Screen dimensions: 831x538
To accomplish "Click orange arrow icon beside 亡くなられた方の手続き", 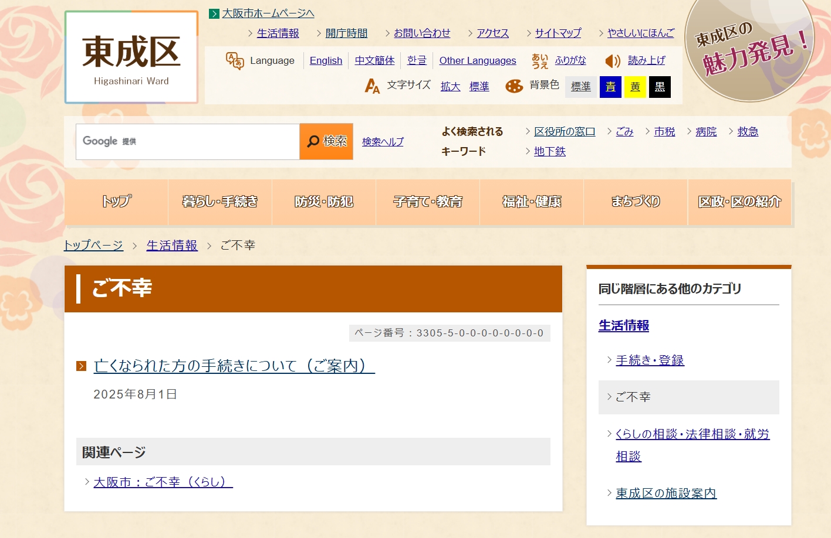I will tap(82, 366).
